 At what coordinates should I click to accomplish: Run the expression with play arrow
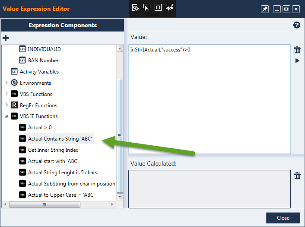tap(297, 61)
